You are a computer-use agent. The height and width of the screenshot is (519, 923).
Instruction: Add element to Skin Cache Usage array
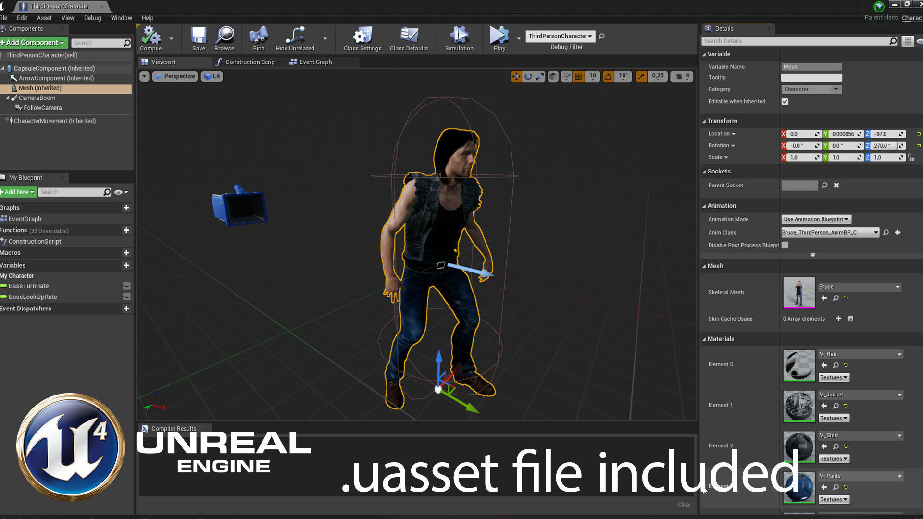[838, 319]
